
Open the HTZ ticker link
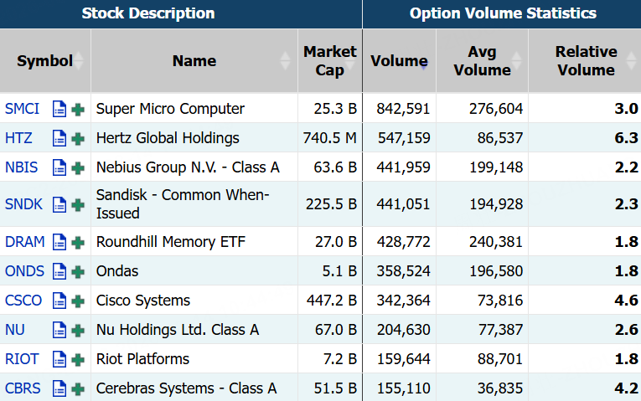tap(18, 138)
